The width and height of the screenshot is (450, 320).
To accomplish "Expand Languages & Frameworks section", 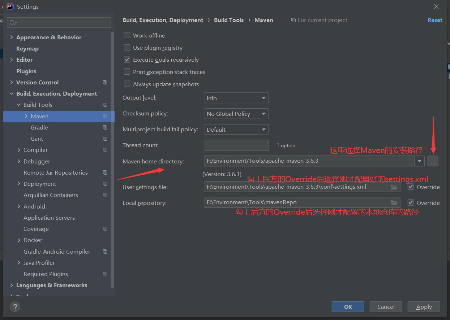I will pos(12,285).
